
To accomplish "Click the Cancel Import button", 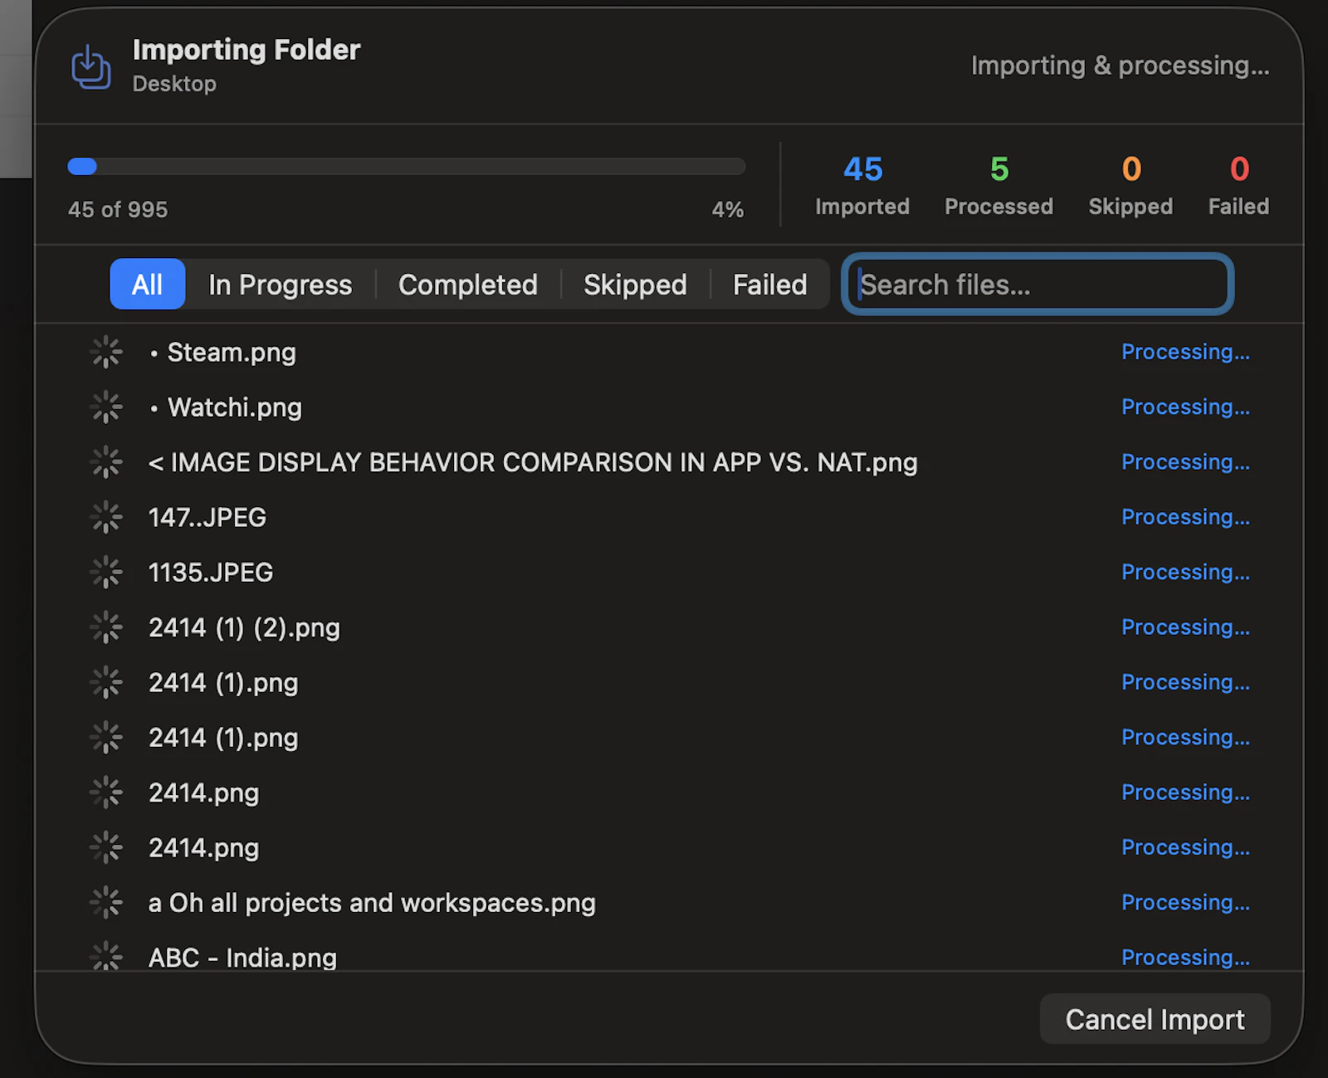I will click(1155, 1019).
